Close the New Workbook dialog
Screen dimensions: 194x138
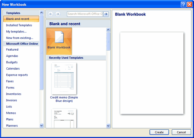[x=189, y=5]
